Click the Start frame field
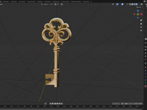Viewport: 147px width, 110px height. (128, 104)
